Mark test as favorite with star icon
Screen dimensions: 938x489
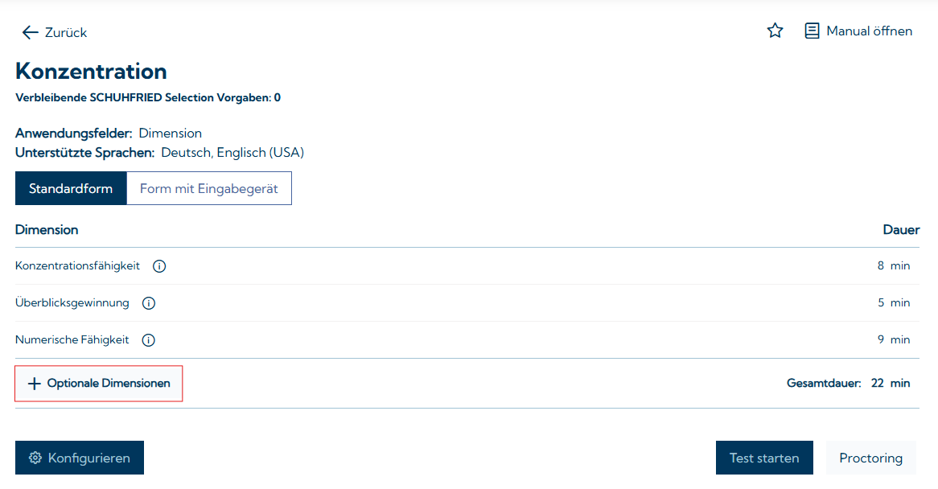pyautogui.click(x=775, y=31)
